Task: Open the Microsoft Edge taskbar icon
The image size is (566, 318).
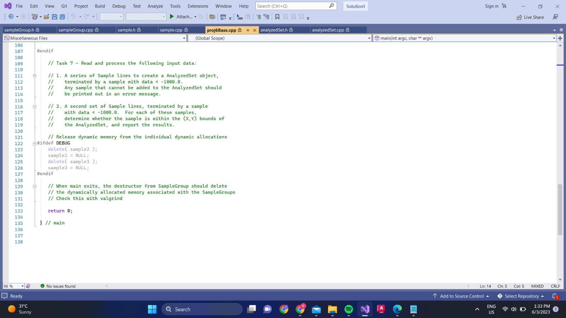Action: coord(397,310)
